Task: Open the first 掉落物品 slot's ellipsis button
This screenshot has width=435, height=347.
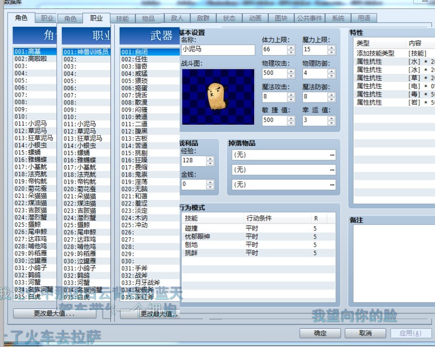Action: [x=332, y=155]
